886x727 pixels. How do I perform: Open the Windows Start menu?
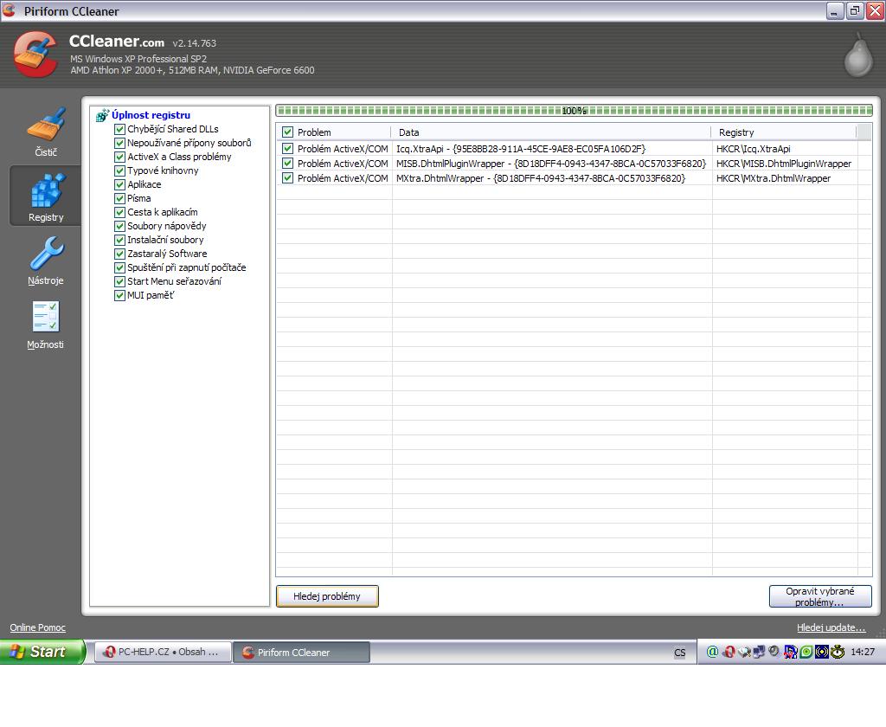42,652
